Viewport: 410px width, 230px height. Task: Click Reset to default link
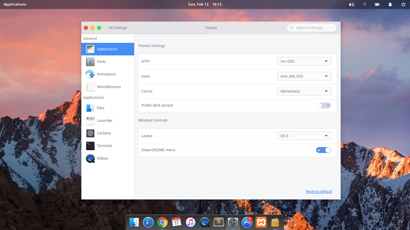[x=319, y=192]
